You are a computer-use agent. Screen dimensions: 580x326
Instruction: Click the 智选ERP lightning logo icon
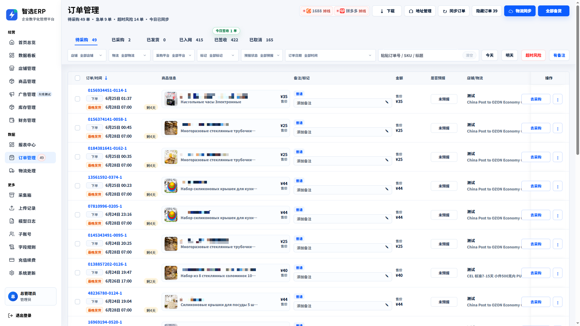coord(12,14)
